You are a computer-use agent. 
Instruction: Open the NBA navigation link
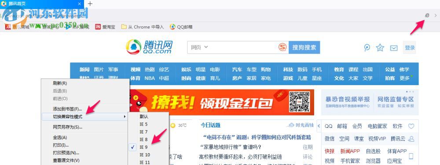coord(150,78)
